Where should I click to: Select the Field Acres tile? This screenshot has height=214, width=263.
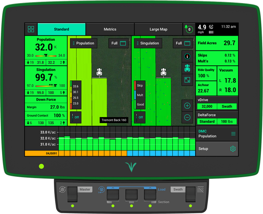217,43
